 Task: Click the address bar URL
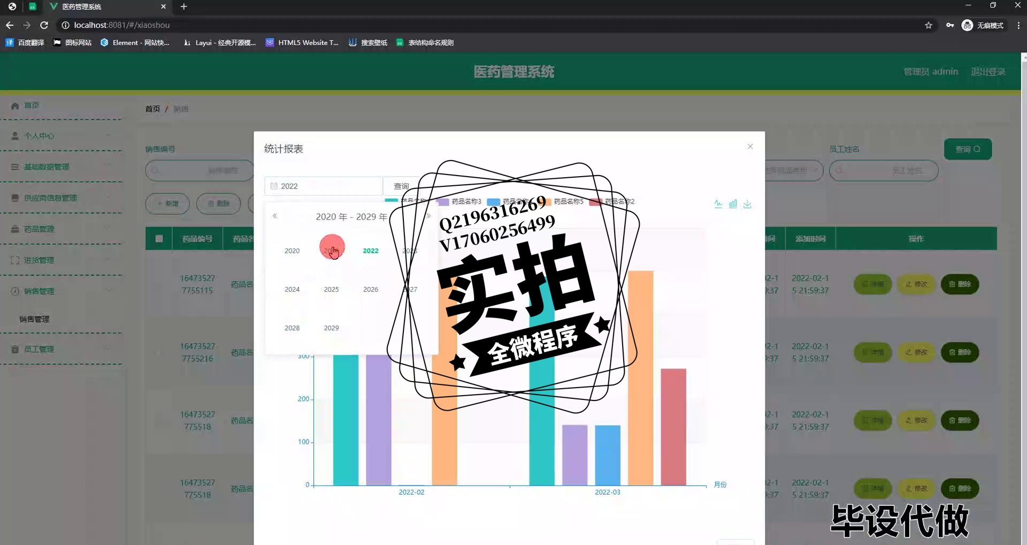[x=122, y=25]
